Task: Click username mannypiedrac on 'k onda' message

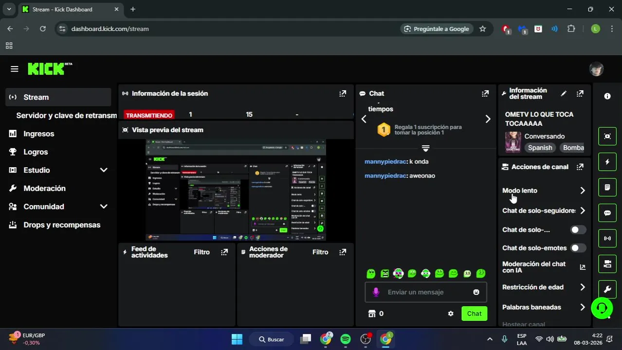Action: [385, 161]
